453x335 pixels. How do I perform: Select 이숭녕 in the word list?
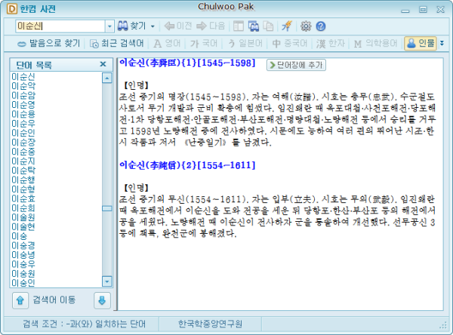[x=23, y=255]
